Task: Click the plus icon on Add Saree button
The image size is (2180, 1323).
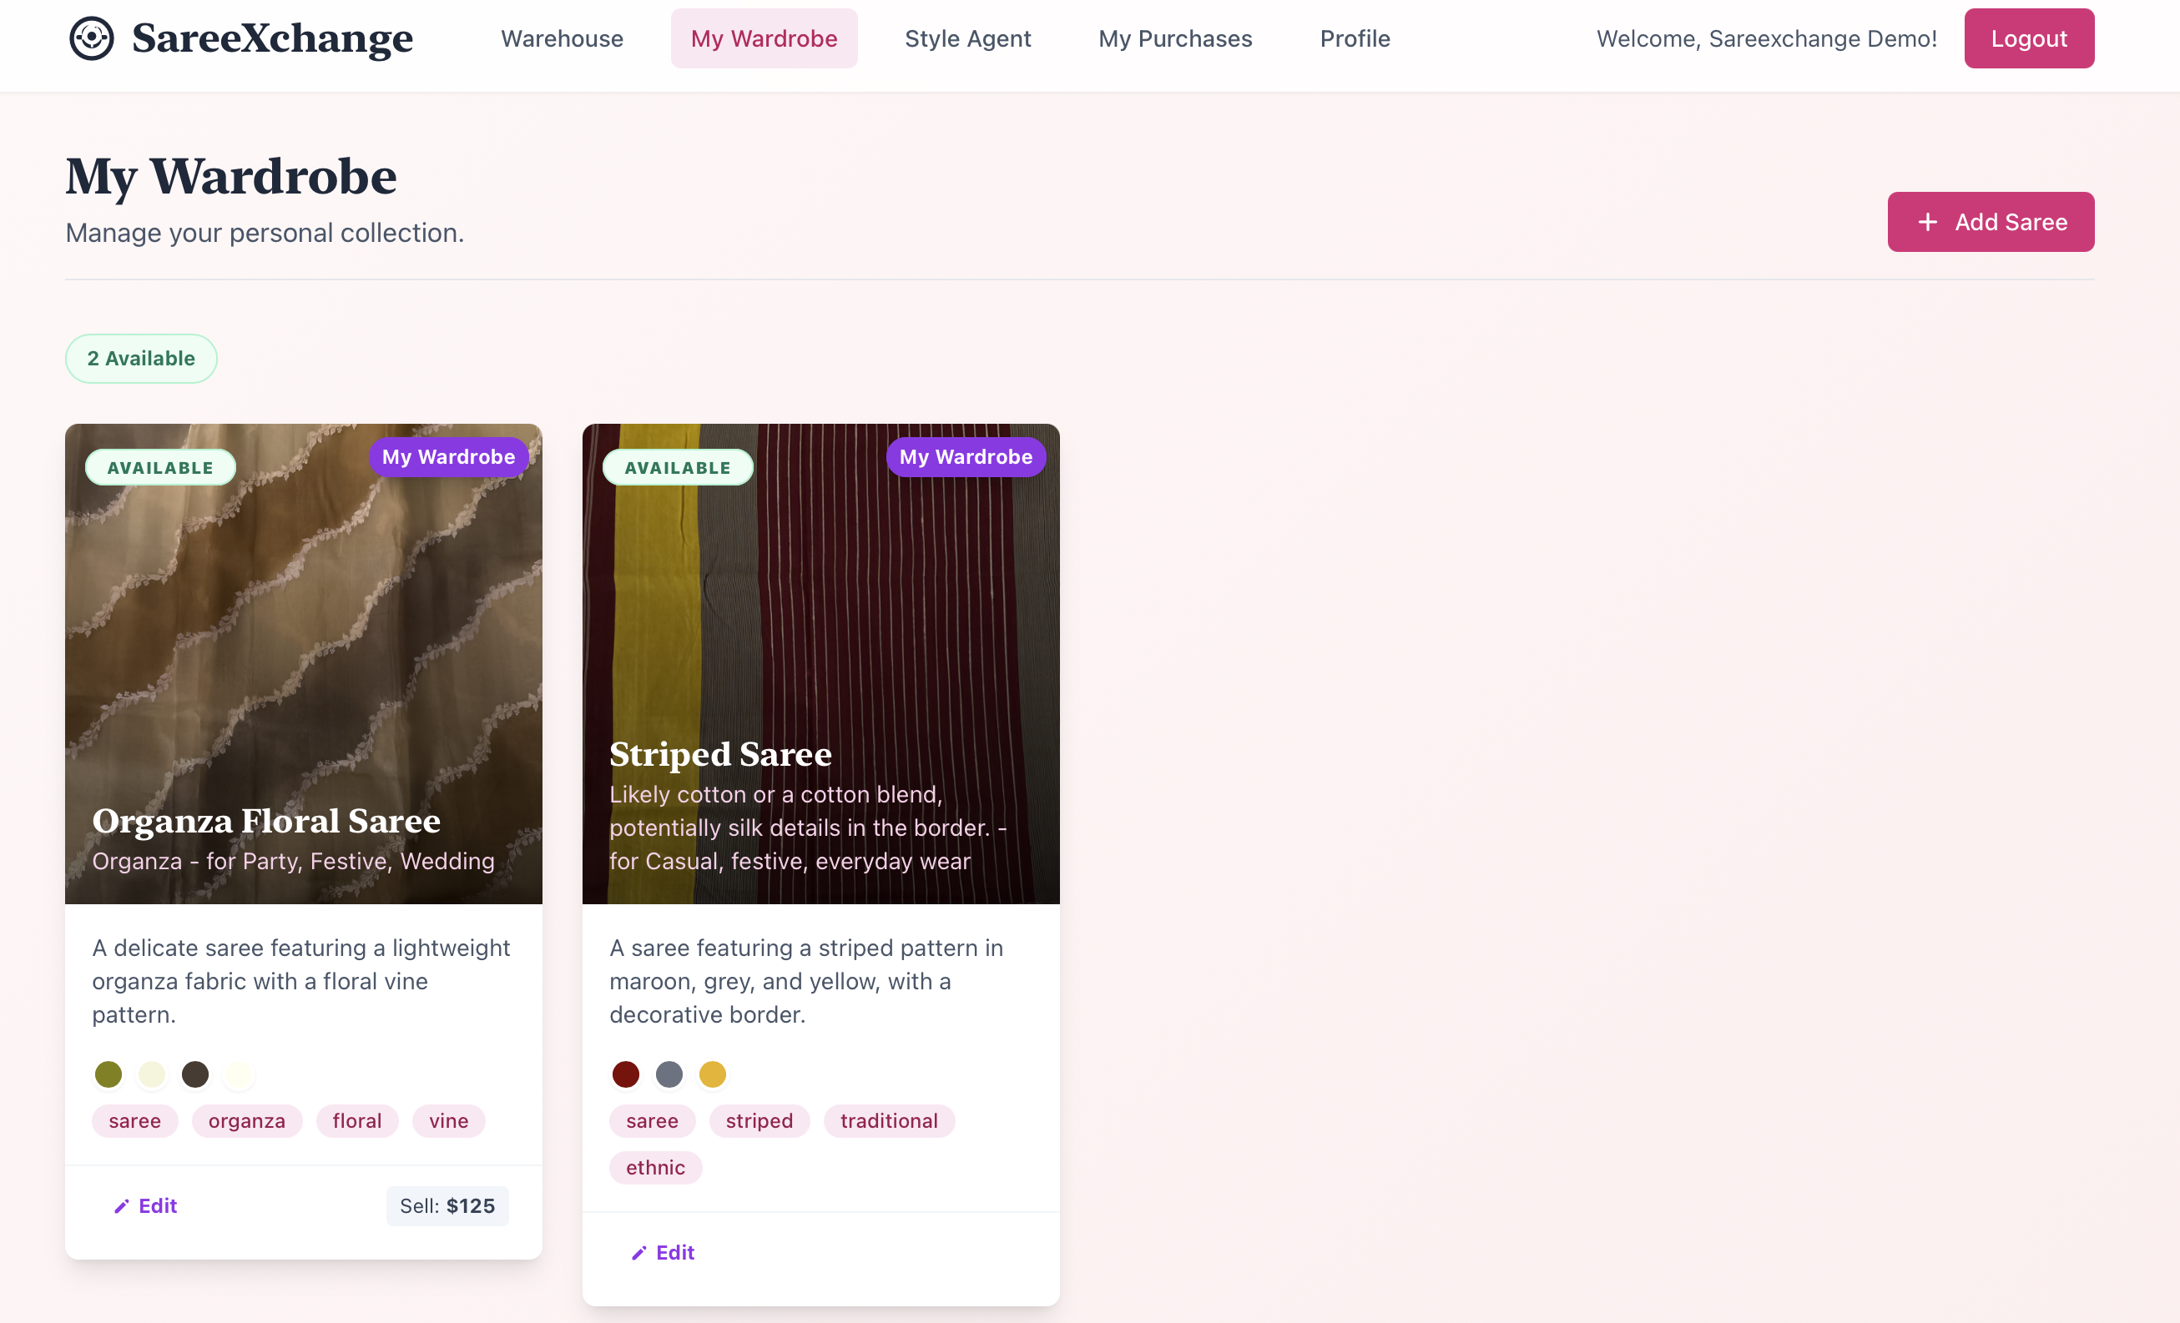Action: tap(1927, 222)
